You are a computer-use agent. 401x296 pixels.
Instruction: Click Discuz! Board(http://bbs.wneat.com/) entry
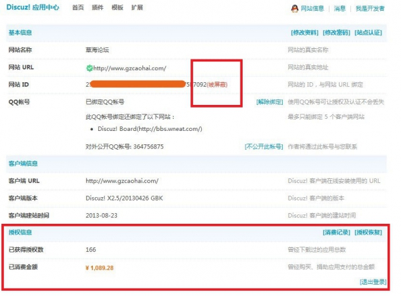coord(150,129)
